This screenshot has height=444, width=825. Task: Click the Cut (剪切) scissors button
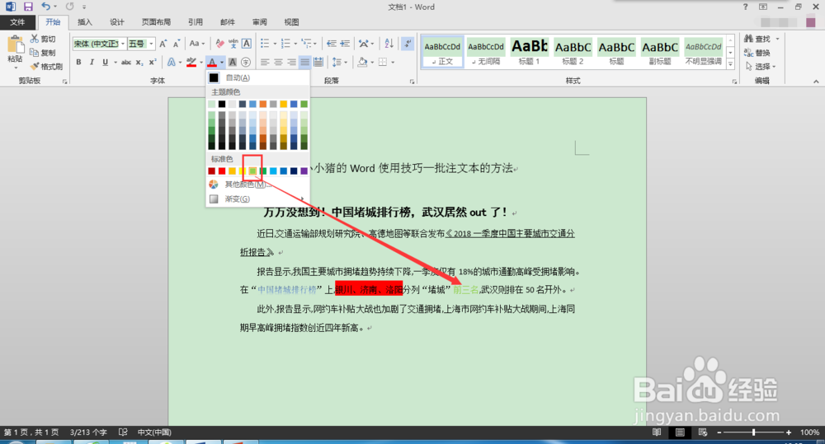[x=43, y=39]
